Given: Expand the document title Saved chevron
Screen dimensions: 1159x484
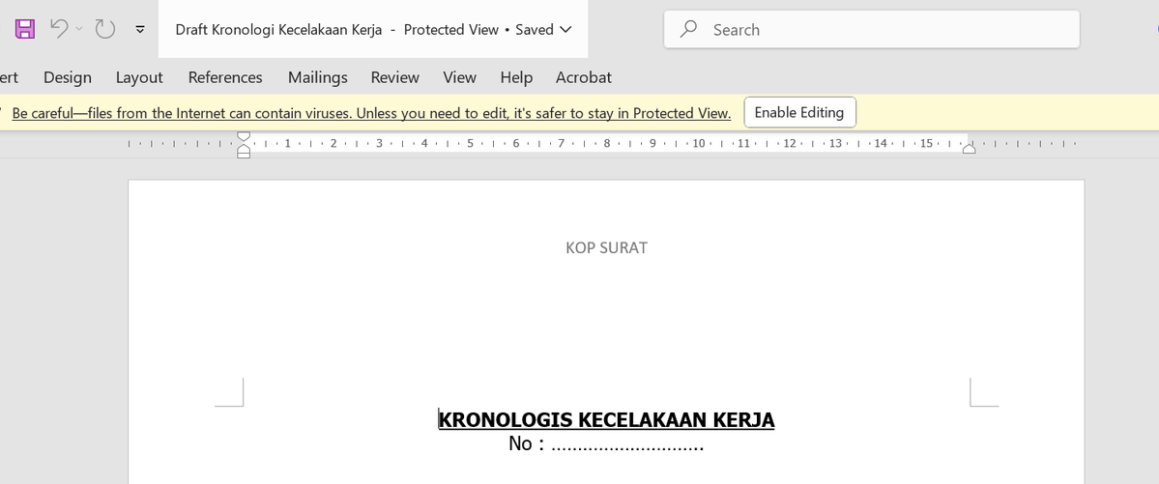Looking at the screenshot, I should [566, 30].
